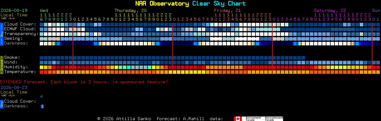Click the NAA Observatory Clear Sky Chart title
The width and height of the screenshot is (381, 121).
(x=190, y=4)
